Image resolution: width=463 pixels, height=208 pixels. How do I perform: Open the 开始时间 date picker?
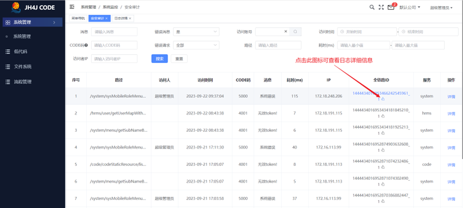coord(367,32)
